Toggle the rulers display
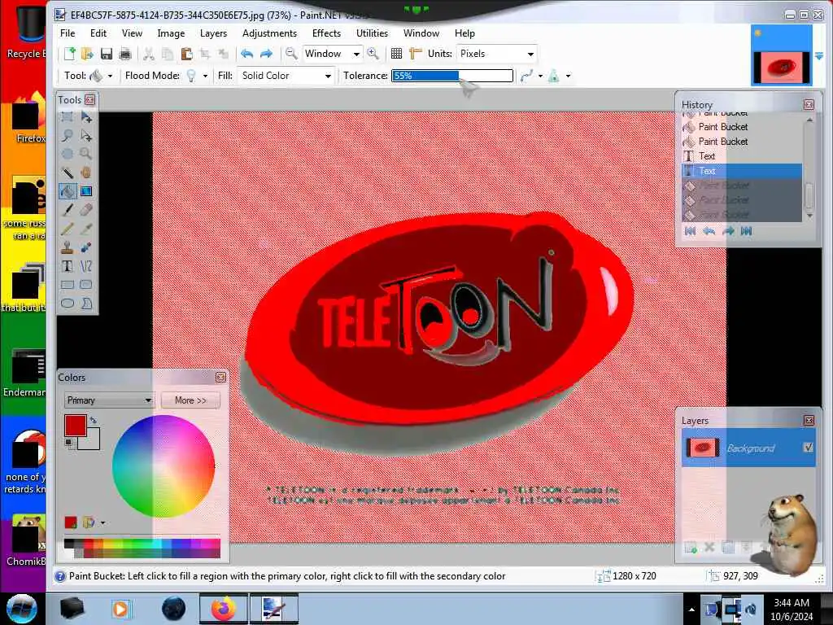Viewport: 833px width, 625px height. point(416,54)
